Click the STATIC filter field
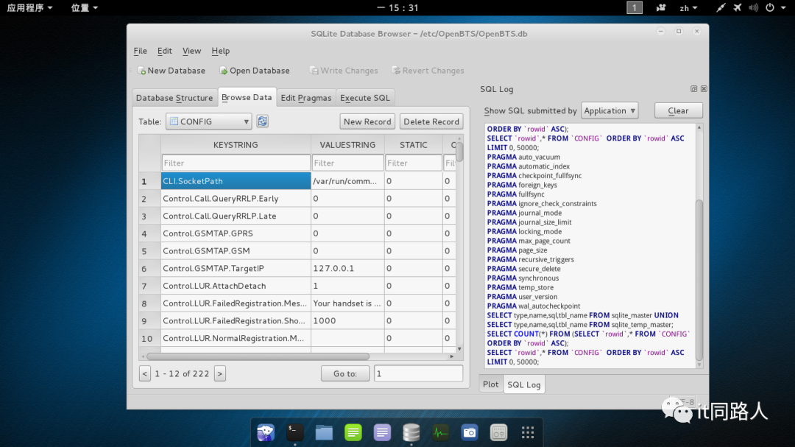Viewport: 795px width, 447px height. point(414,163)
